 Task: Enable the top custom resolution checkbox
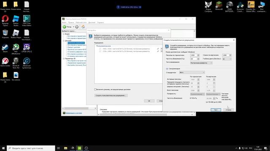[x=100, y=49]
